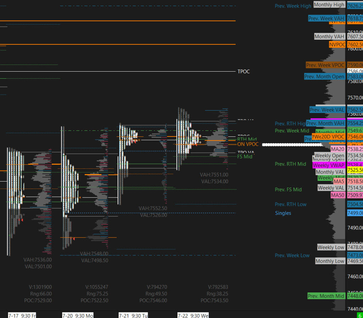
Task: Select the light-blue 7499.00 price tag
Action: coord(355,213)
